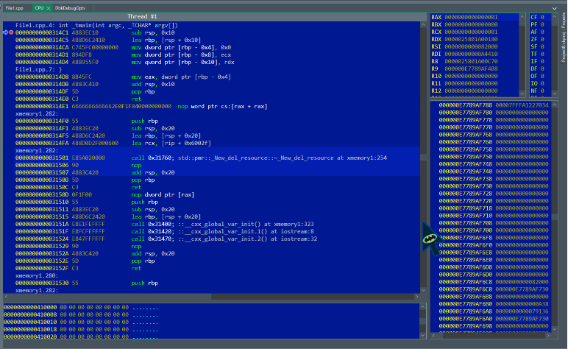Click the disassembly pane scroll up arrow
The width and height of the screenshot is (568, 349).
coord(423,24)
